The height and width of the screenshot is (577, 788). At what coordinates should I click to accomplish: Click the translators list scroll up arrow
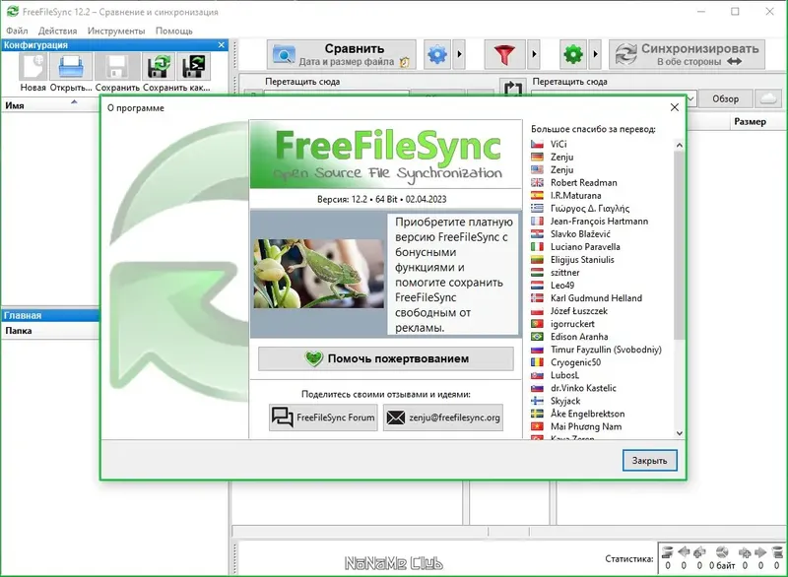[x=679, y=145]
